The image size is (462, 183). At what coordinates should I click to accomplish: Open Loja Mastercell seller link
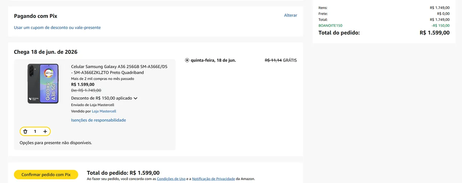(x=104, y=111)
